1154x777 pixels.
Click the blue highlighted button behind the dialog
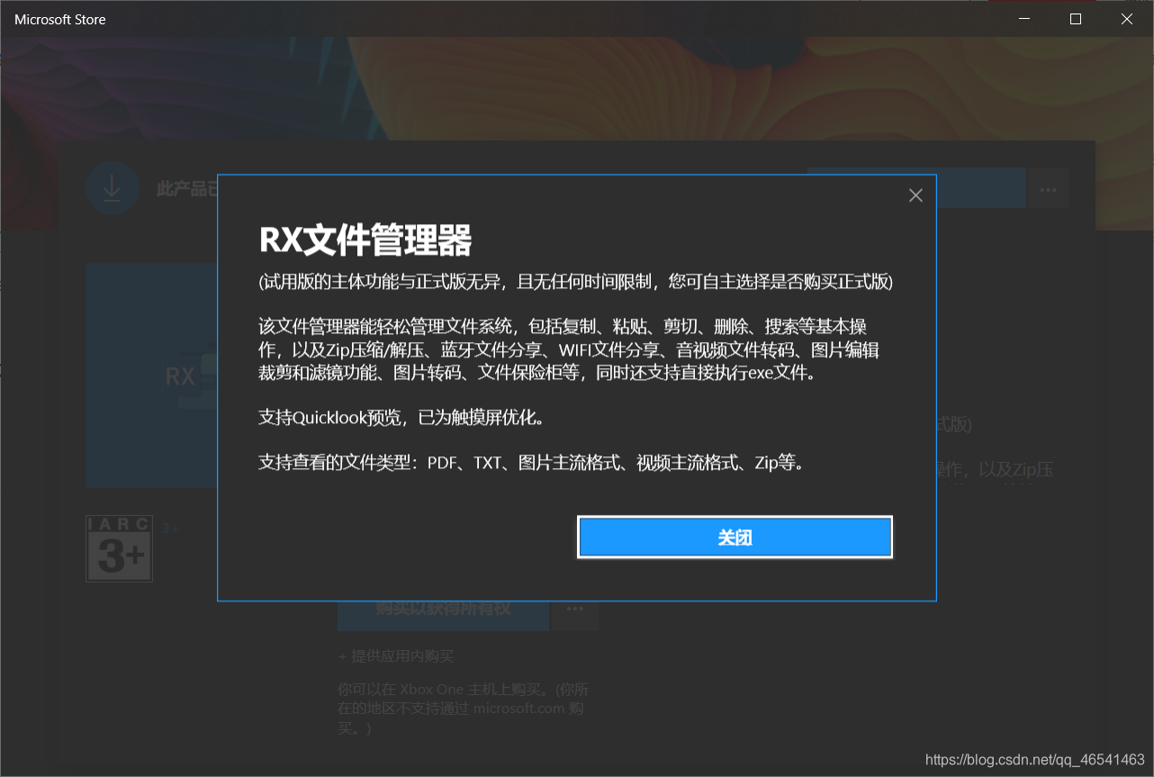(981, 187)
